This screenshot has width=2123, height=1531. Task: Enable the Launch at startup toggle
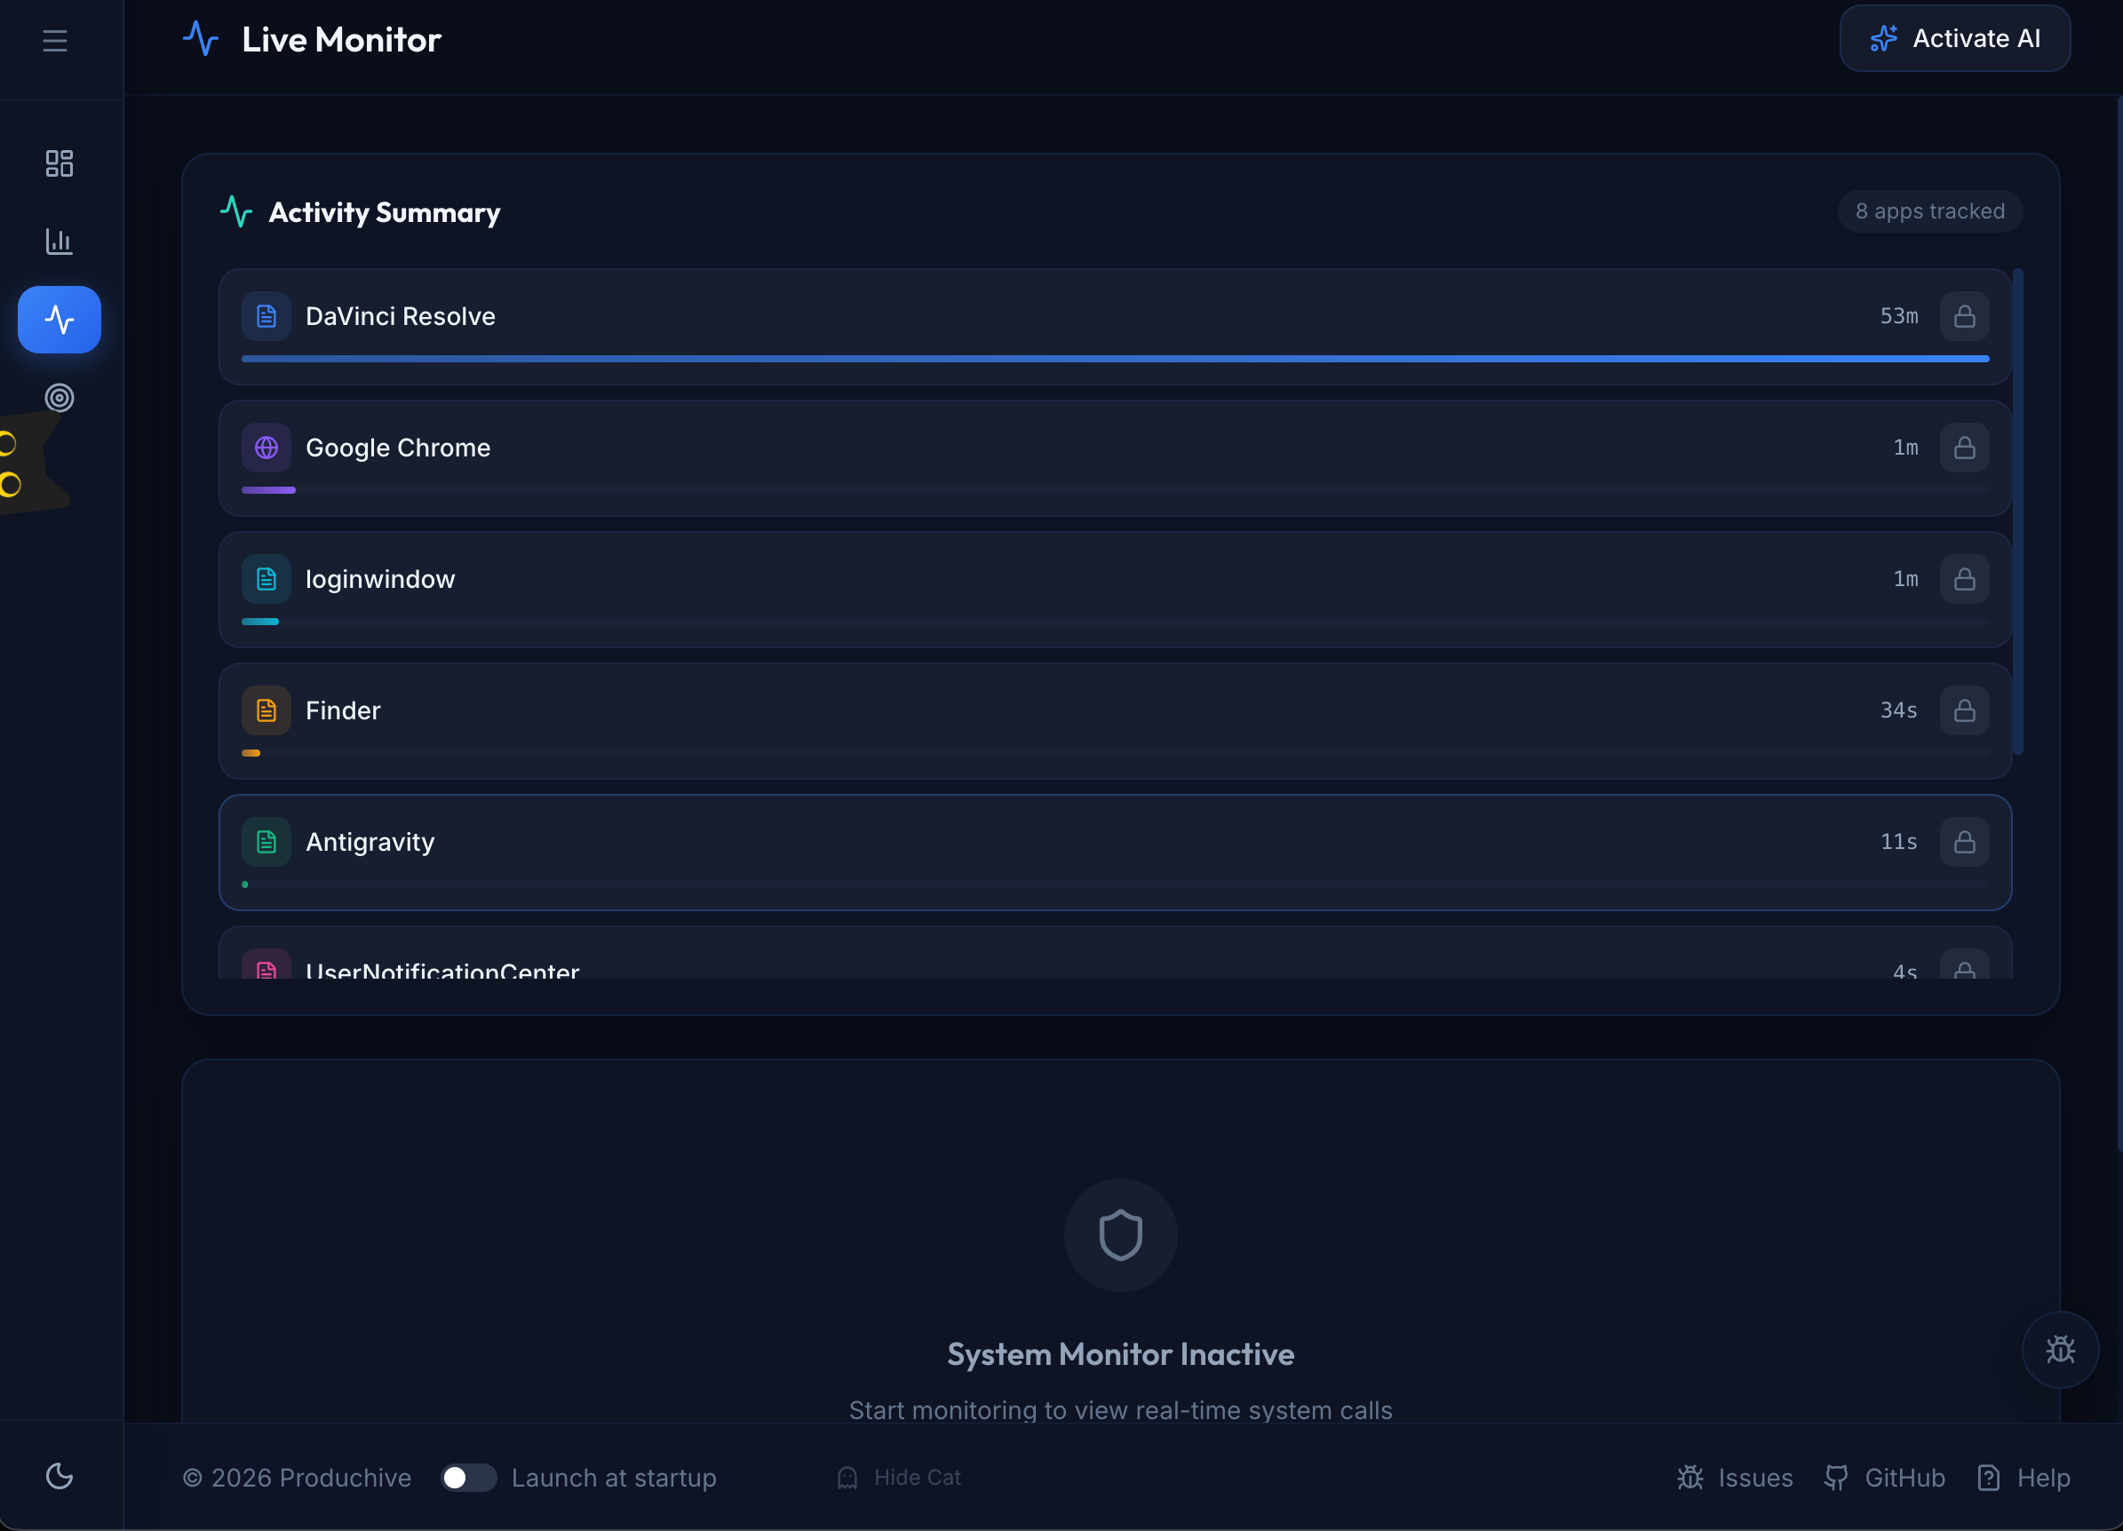click(x=468, y=1477)
